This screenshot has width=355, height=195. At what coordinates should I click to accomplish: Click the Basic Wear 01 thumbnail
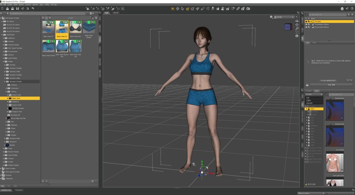49,27
